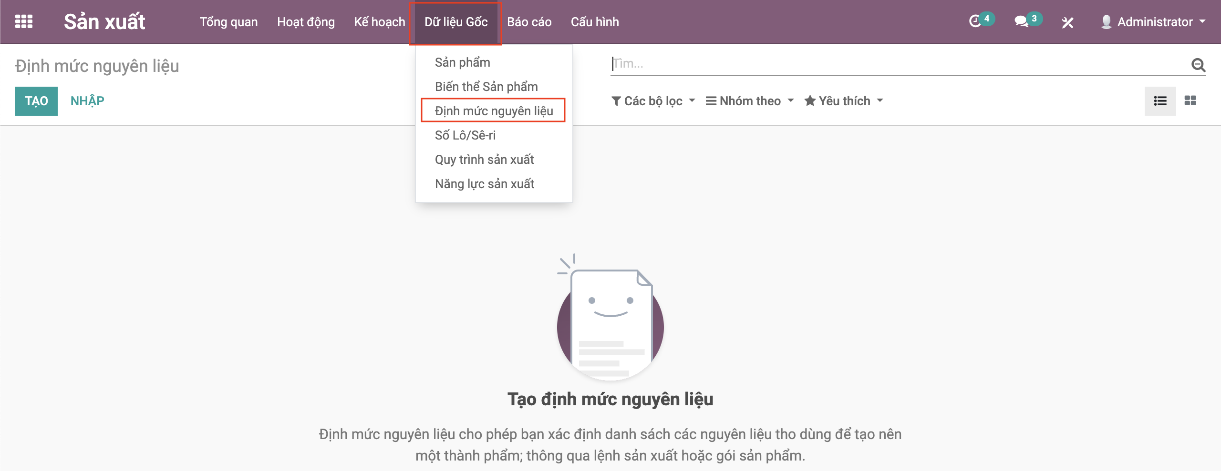Image resolution: width=1221 pixels, height=471 pixels.
Task: Expand the Các bộ lọc filters dropdown
Action: 653,101
